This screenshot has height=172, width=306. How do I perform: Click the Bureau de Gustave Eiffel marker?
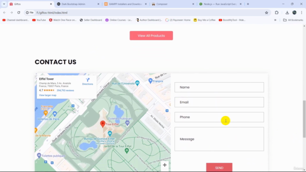tap(110, 134)
